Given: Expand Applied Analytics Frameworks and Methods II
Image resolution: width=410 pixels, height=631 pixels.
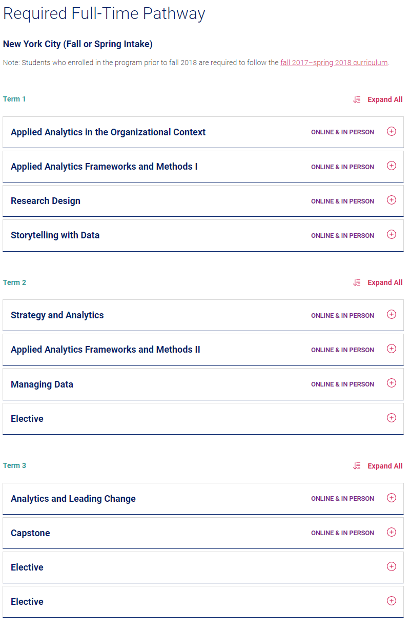Looking at the screenshot, I should 392,349.
